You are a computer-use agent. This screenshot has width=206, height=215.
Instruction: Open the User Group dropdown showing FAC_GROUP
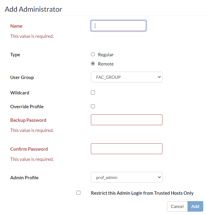pyautogui.click(x=126, y=77)
